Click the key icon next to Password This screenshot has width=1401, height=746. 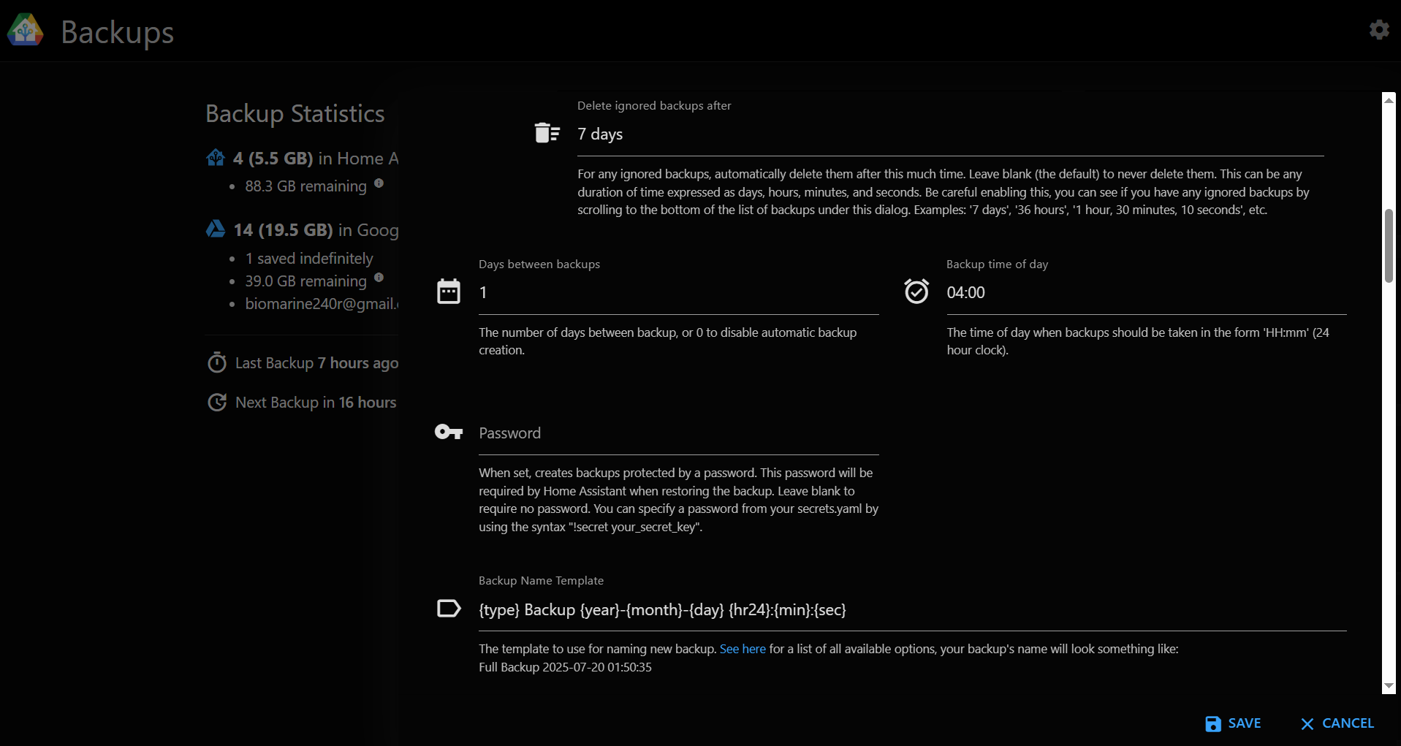pyautogui.click(x=448, y=432)
